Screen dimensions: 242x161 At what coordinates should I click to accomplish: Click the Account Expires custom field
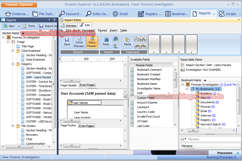[147, 102]
